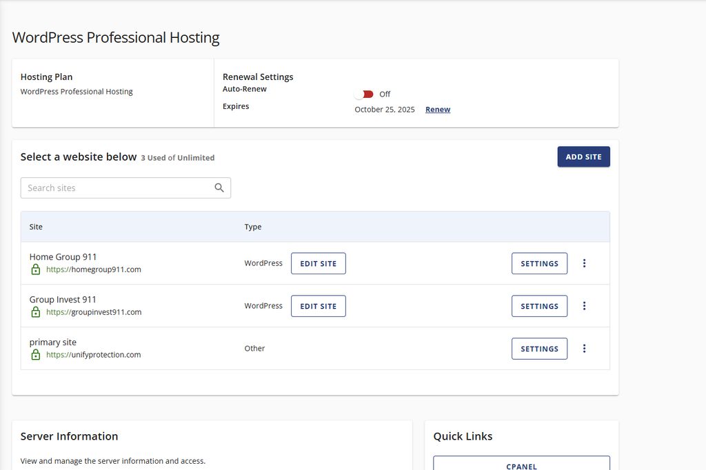Select the Group Invest 911 site name
This screenshot has width=706, height=470.
[63, 299]
